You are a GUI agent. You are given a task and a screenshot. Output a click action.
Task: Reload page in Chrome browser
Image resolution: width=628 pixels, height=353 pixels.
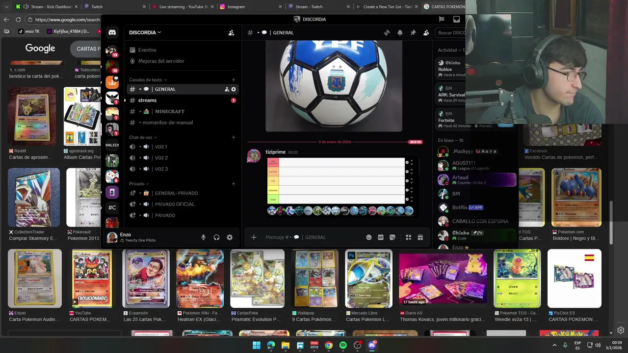coord(18,20)
